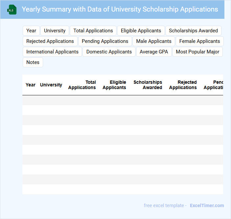This screenshot has height=219, width=231.
Task: Select the Year tag
Action: (31, 31)
